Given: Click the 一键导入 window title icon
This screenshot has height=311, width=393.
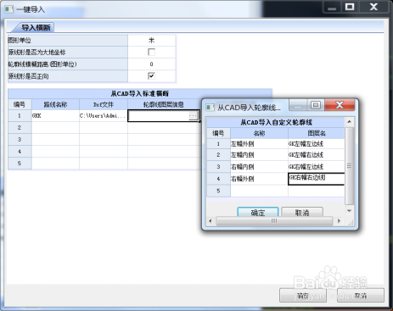Looking at the screenshot, I should click(x=8, y=9).
